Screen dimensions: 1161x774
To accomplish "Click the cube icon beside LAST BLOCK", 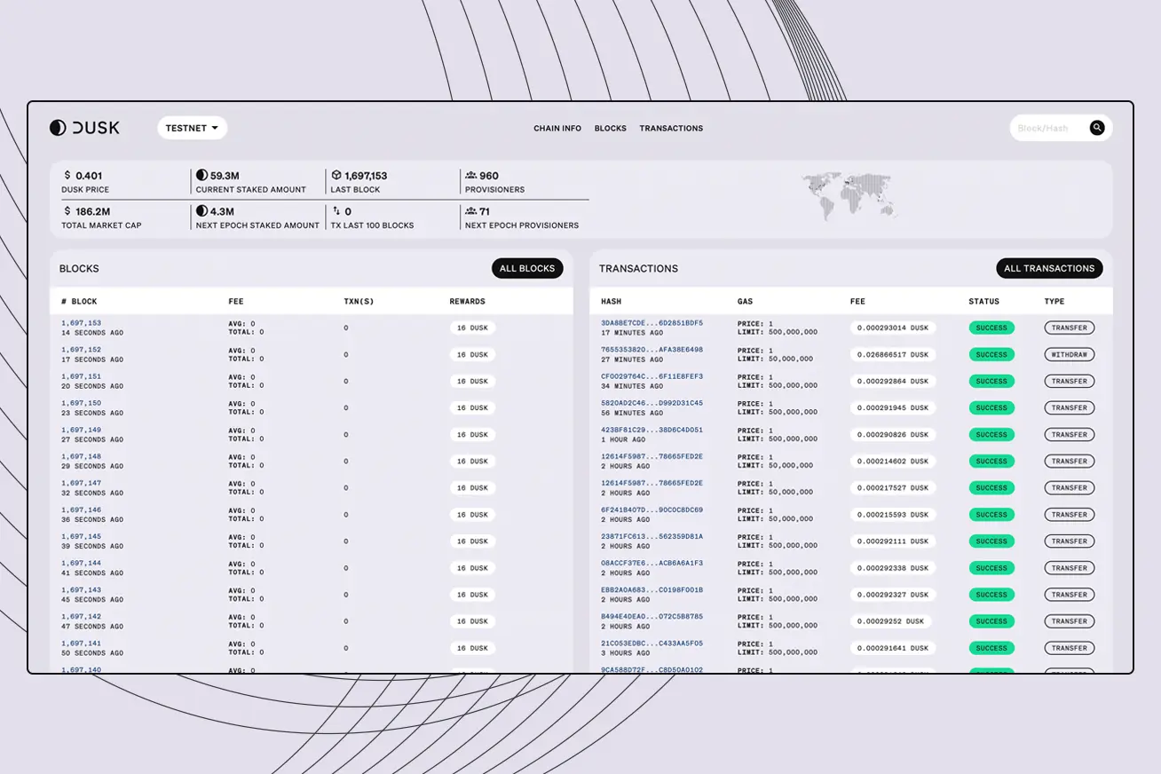I will [x=338, y=175].
